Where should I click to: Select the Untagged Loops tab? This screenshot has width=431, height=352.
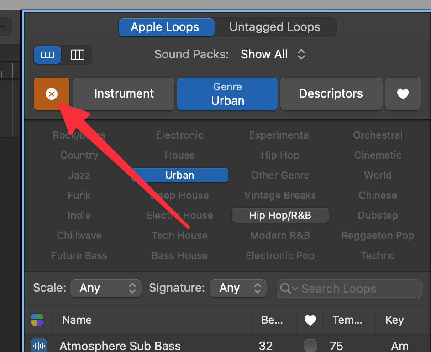(x=275, y=27)
